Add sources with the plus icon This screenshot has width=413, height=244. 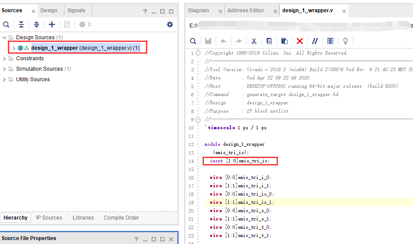pyautogui.click(x=52, y=24)
